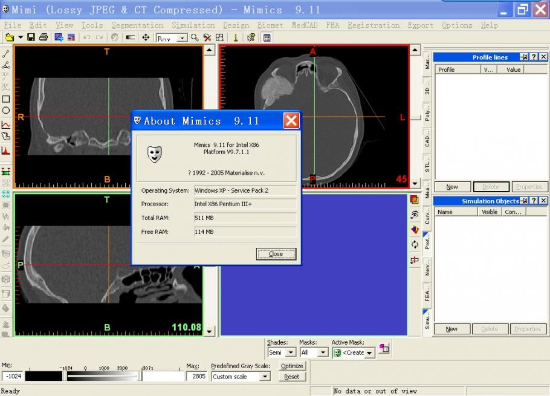Viewport: 550px width, 396px height.
Task: Click the Profile column header
Action: pyautogui.click(x=458, y=70)
